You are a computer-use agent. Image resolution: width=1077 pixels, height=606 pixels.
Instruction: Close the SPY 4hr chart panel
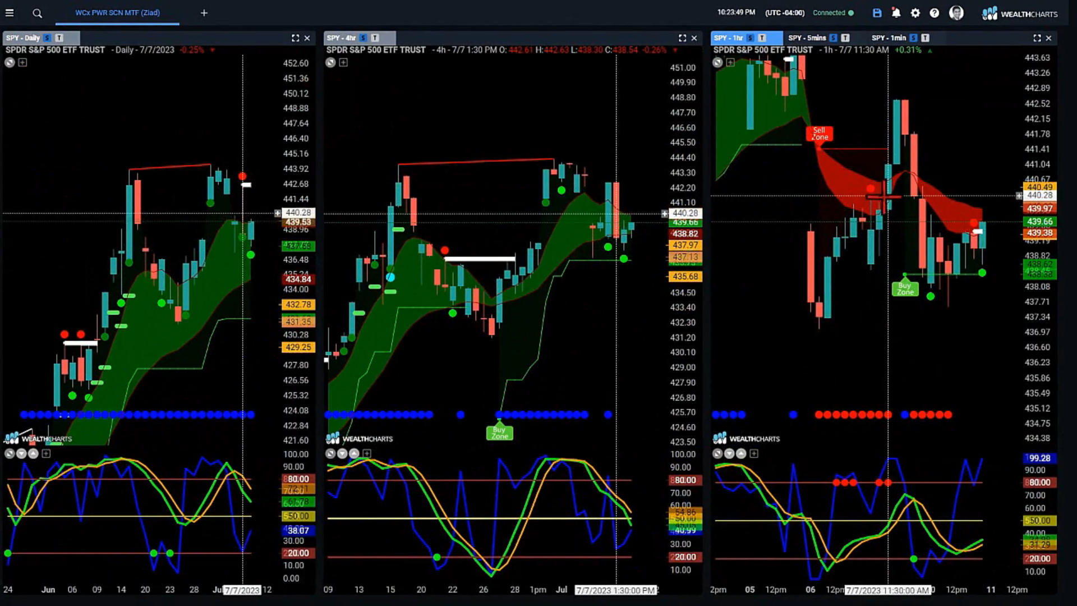point(694,38)
